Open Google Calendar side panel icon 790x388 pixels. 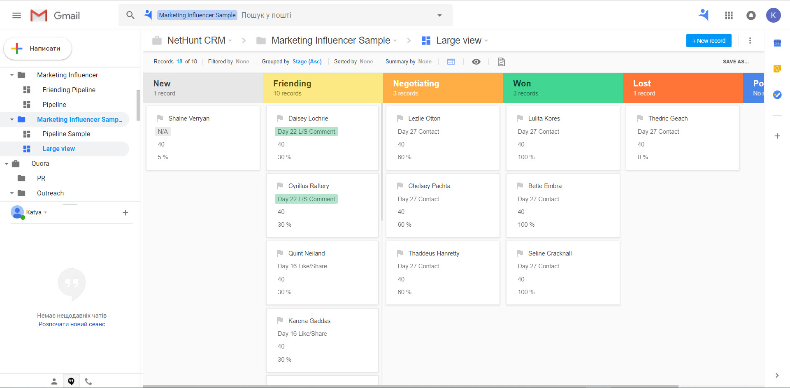click(777, 43)
